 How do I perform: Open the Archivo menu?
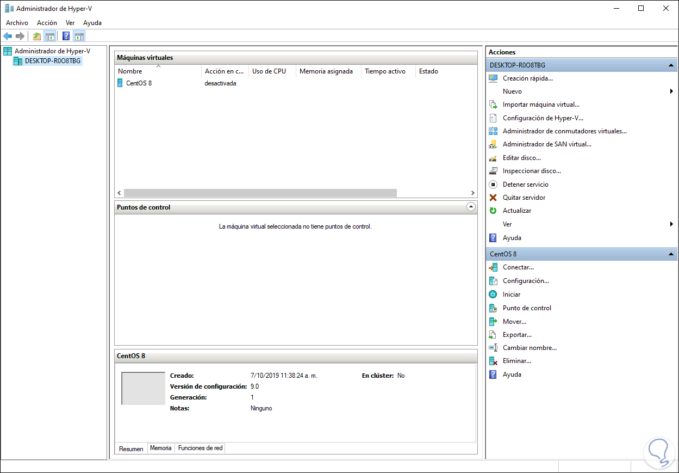click(17, 23)
